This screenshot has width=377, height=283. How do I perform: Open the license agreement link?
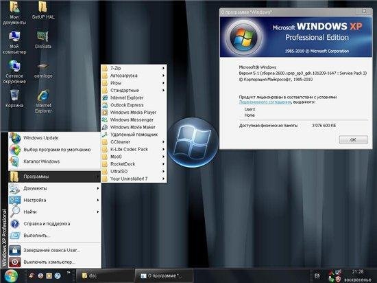pyautogui.click(x=265, y=102)
